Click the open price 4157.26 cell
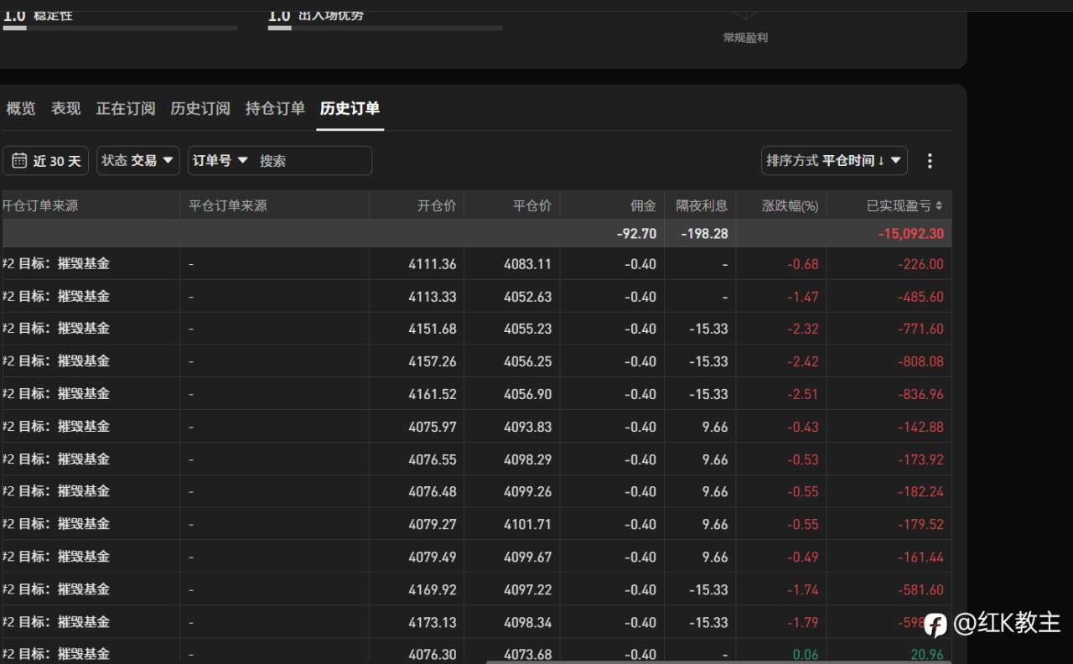The width and height of the screenshot is (1073, 664). tap(433, 361)
